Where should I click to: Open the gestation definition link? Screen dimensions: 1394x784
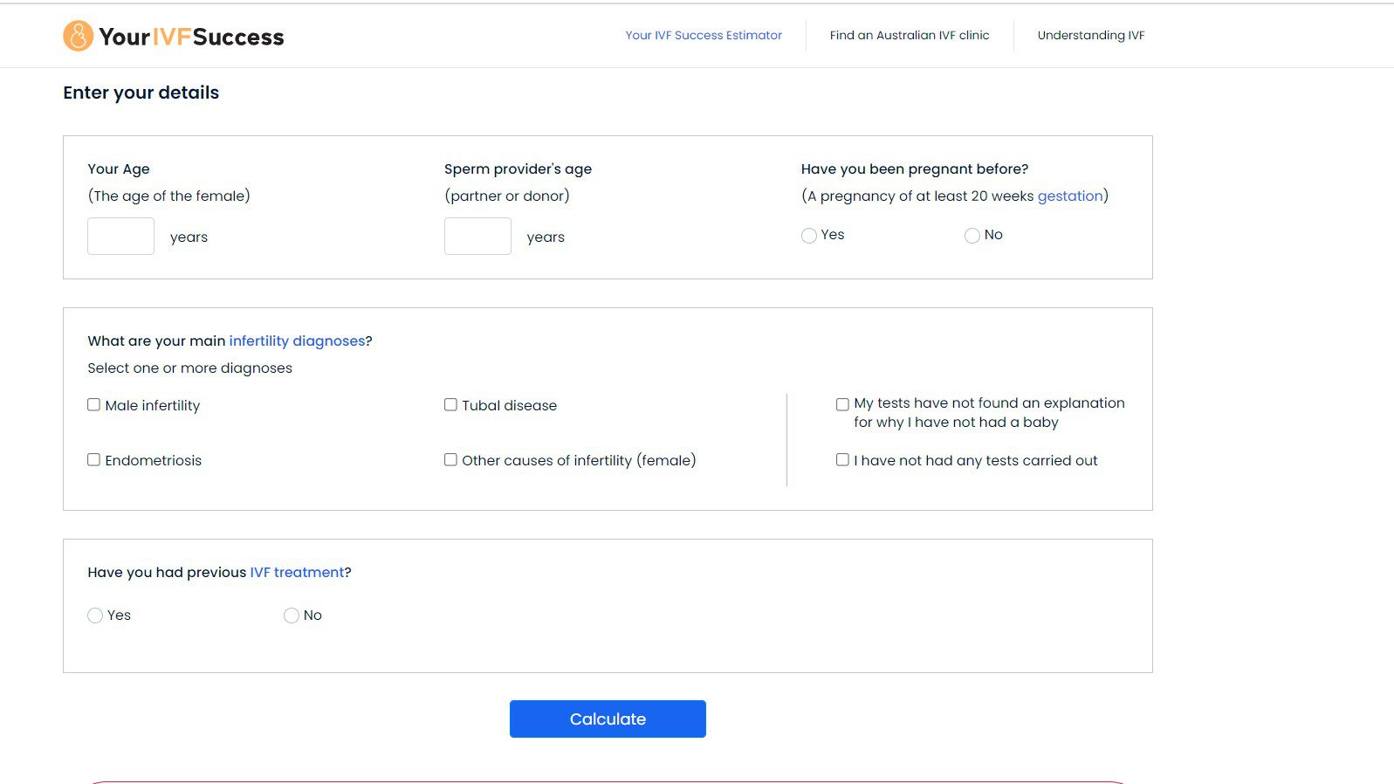point(1070,196)
